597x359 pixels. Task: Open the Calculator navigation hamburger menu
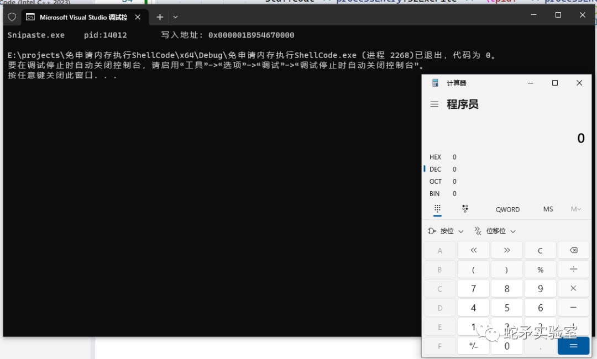[x=434, y=104]
